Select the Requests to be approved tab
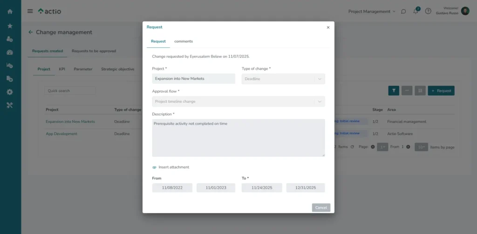Image resolution: width=477 pixels, height=234 pixels. pyautogui.click(x=94, y=51)
